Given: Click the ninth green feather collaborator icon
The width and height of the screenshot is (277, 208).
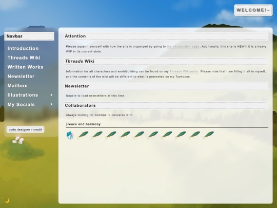Looking at the screenshot, I should point(195,135).
